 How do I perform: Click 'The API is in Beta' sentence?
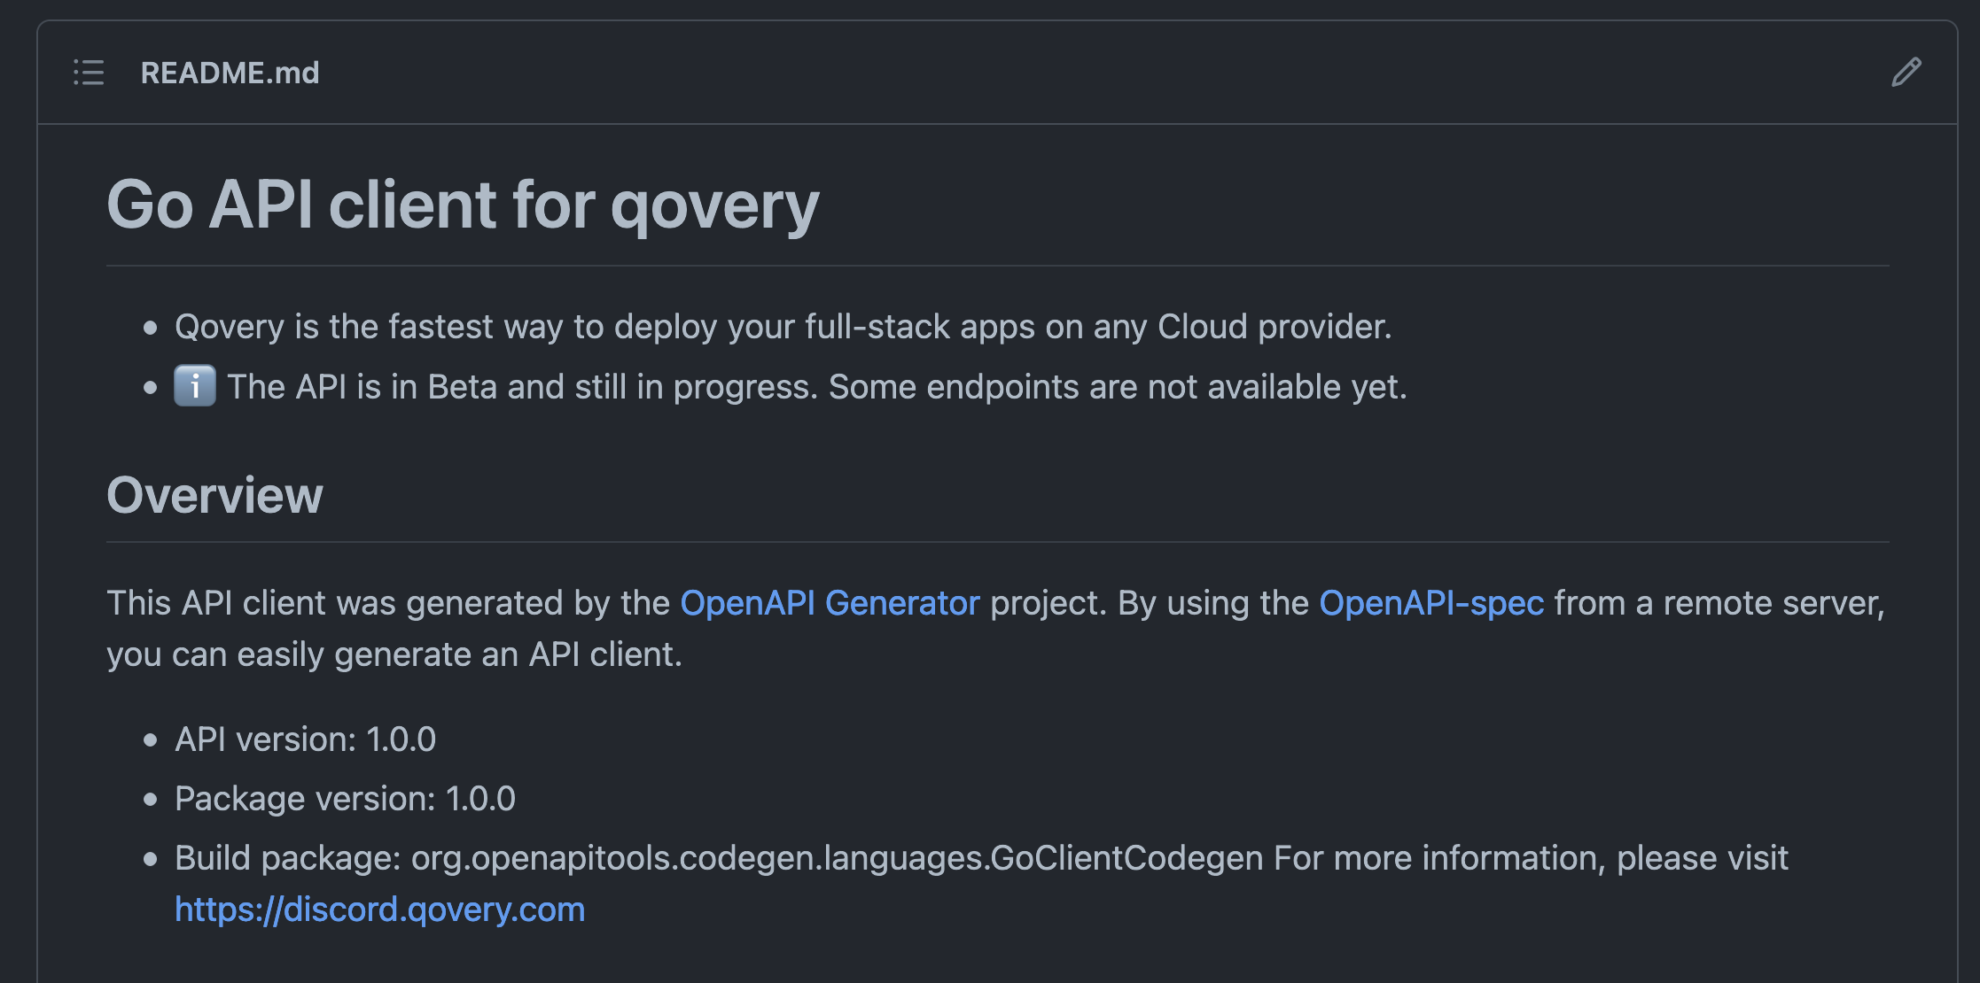coord(521,387)
